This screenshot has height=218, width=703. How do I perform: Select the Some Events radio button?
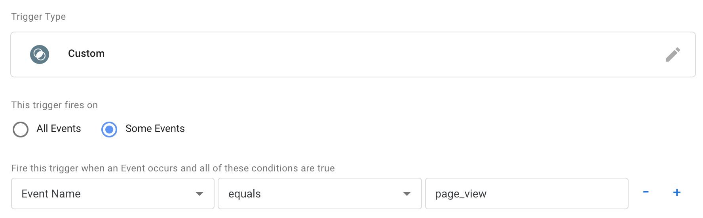point(109,129)
